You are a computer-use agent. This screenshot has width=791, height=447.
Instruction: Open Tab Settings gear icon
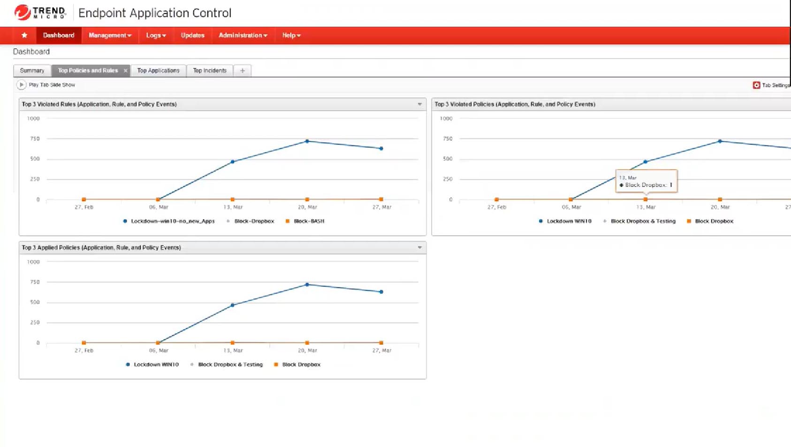pos(756,85)
